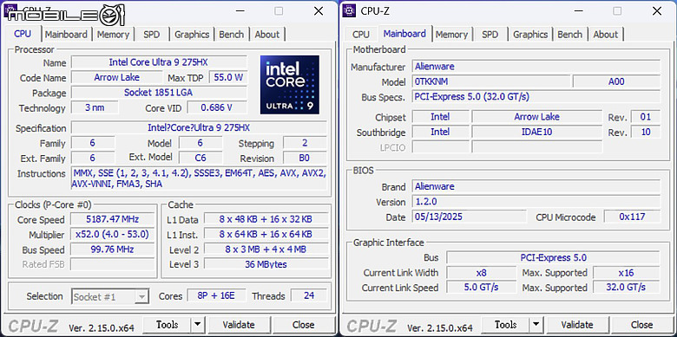Screen dimensions: 677x337
Task: Open Graphics tab in left window
Action: (192, 35)
